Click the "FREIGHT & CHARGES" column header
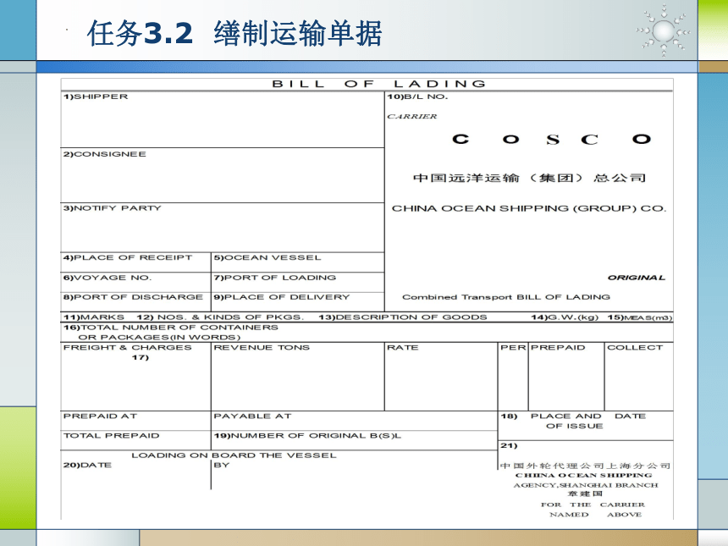The height and width of the screenshot is (546, 728). (128, 348)
